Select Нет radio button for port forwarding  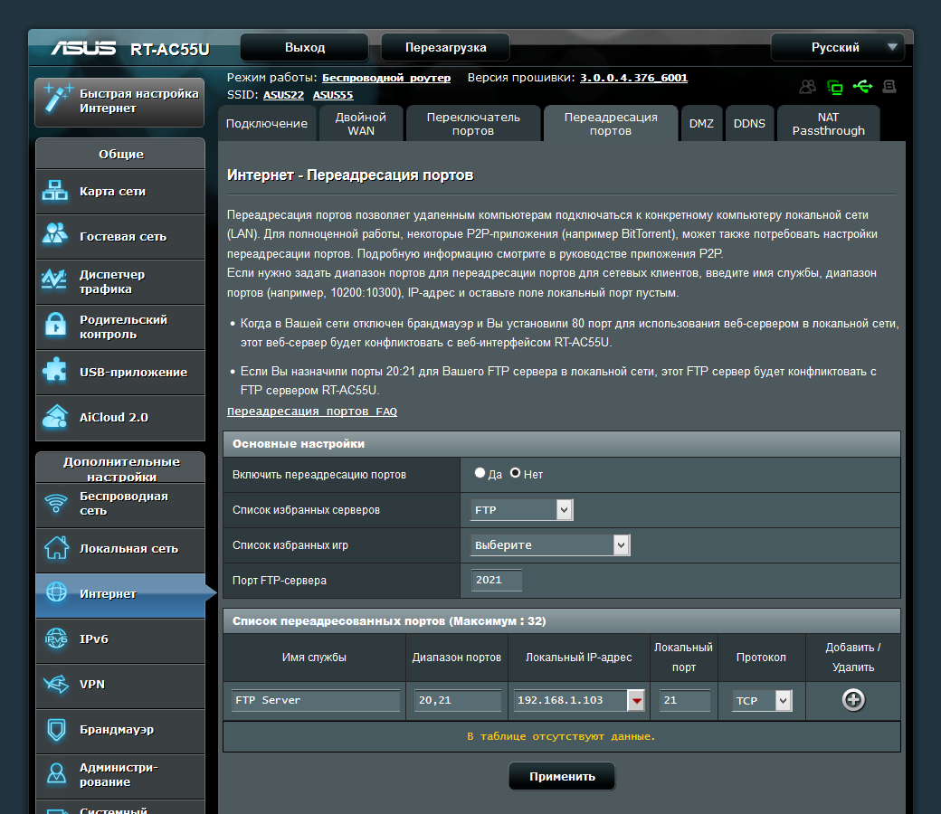pos(516,473)
